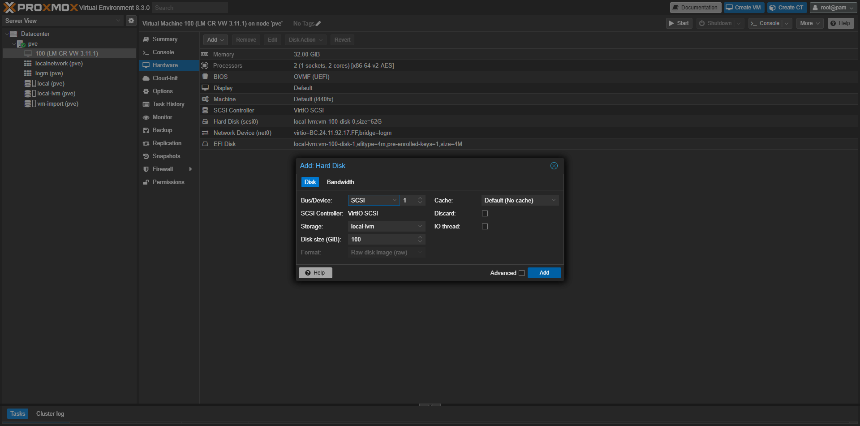Screen dimensions: 860x426
Task: Open the Bus/Device SCSI dropdown
Action: click(x=374, y=201)
